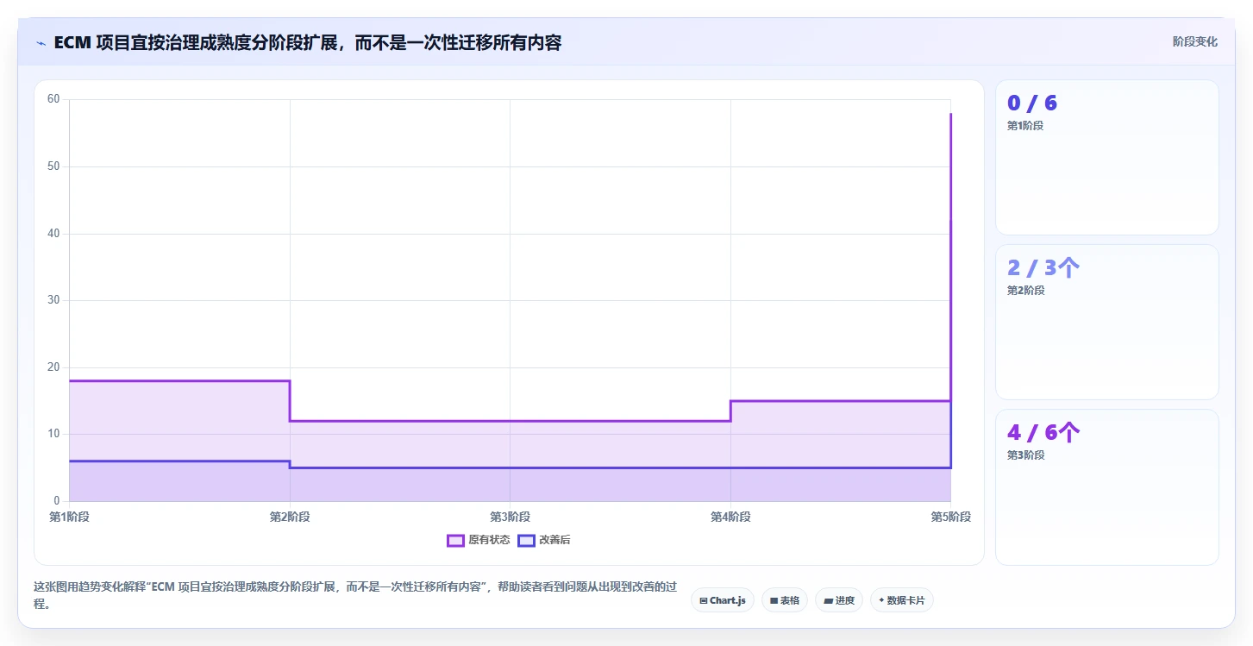Click the 10 y-axis value

pyautogui.click(x=53, y=434)
